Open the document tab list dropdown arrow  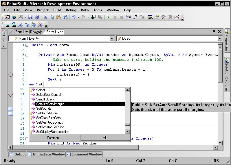coord(214,32)
